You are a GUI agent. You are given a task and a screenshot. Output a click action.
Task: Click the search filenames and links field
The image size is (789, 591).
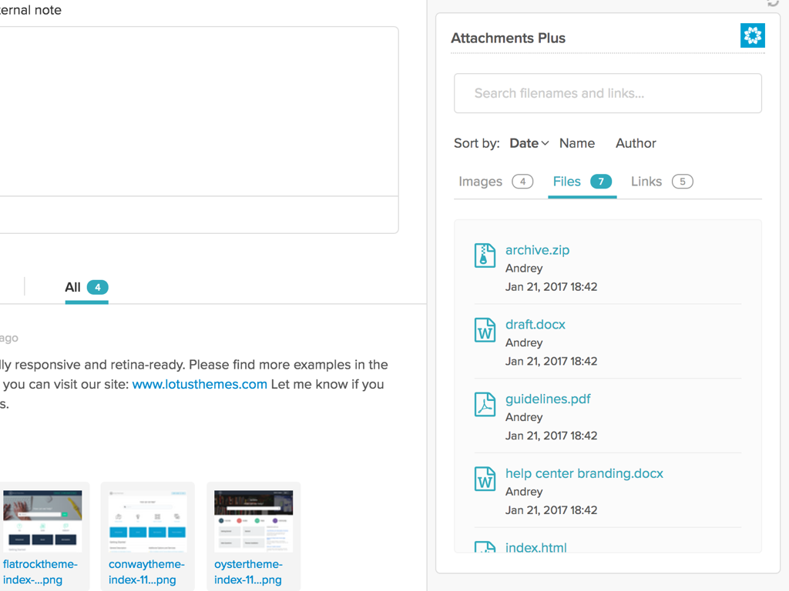coord(608,93)
